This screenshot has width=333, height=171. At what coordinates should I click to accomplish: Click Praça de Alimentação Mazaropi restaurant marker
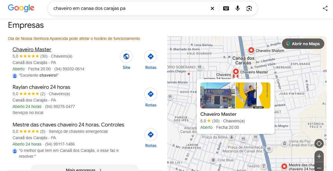pos(269,149)
